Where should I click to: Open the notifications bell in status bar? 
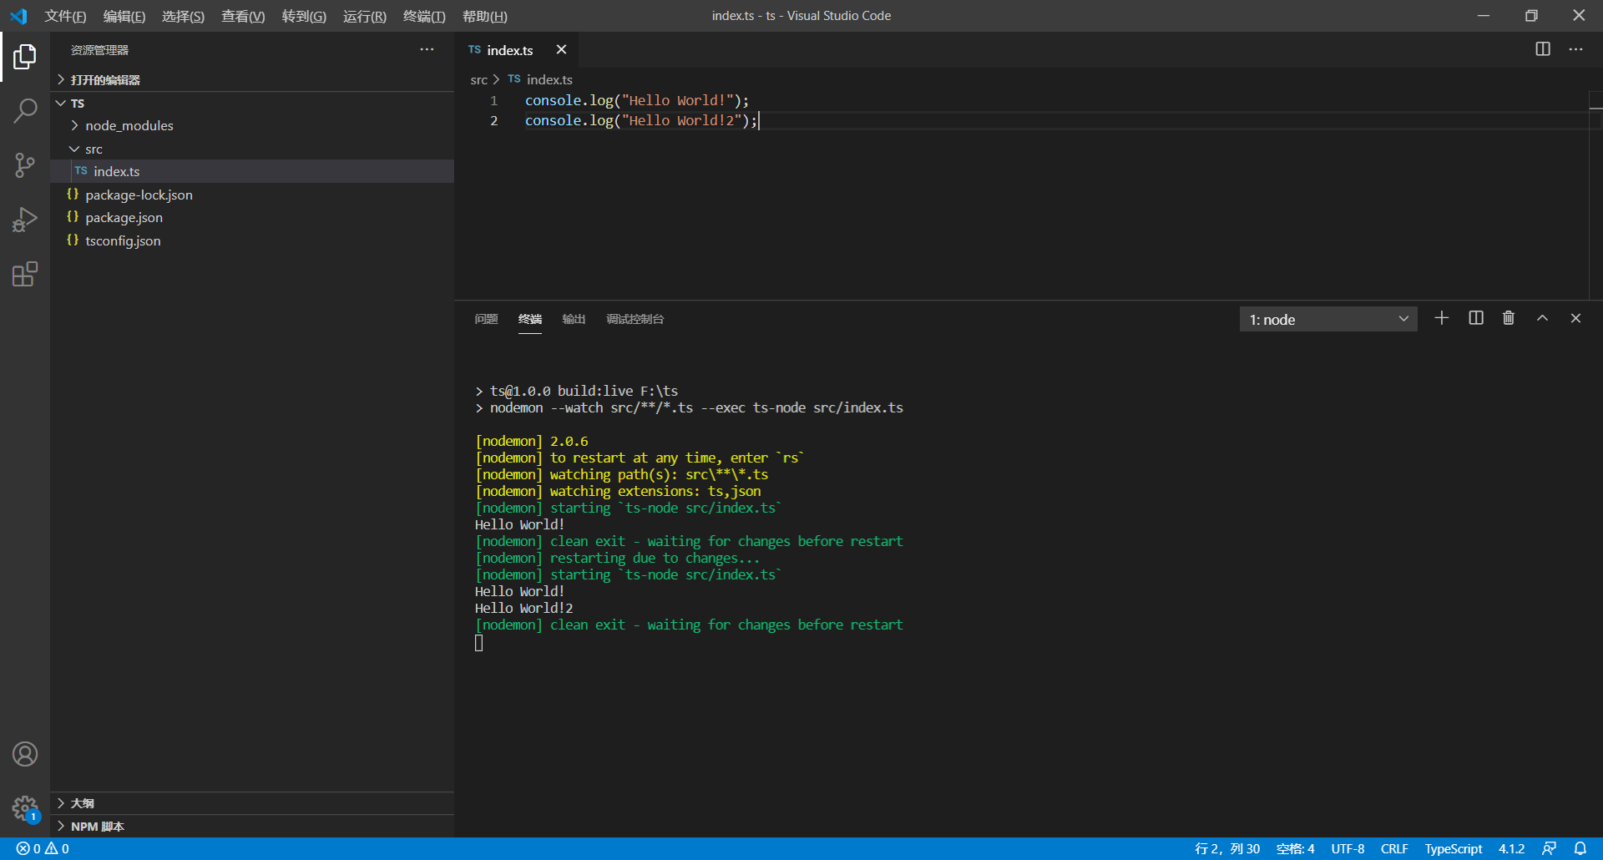(x=1580, y=848)
